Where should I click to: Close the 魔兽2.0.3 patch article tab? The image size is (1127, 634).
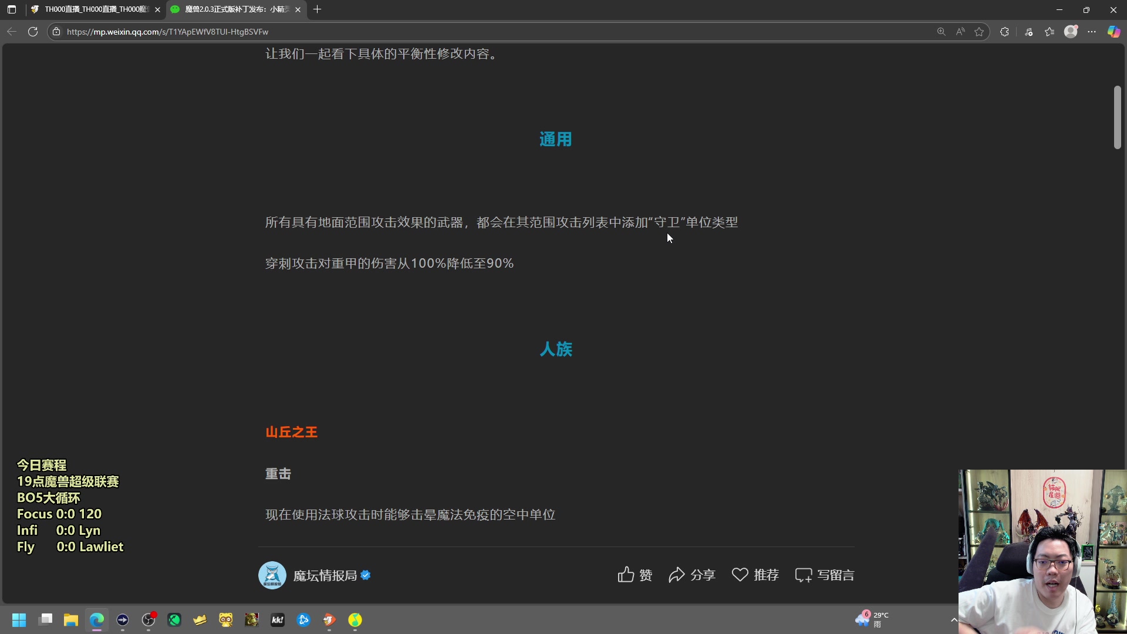pyautogui.click(x=298, y=9)
